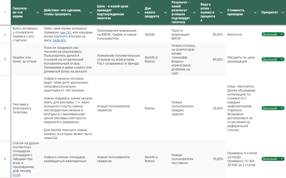
Task: Open the 'типа его.' hyperlink
Action: 59,40
